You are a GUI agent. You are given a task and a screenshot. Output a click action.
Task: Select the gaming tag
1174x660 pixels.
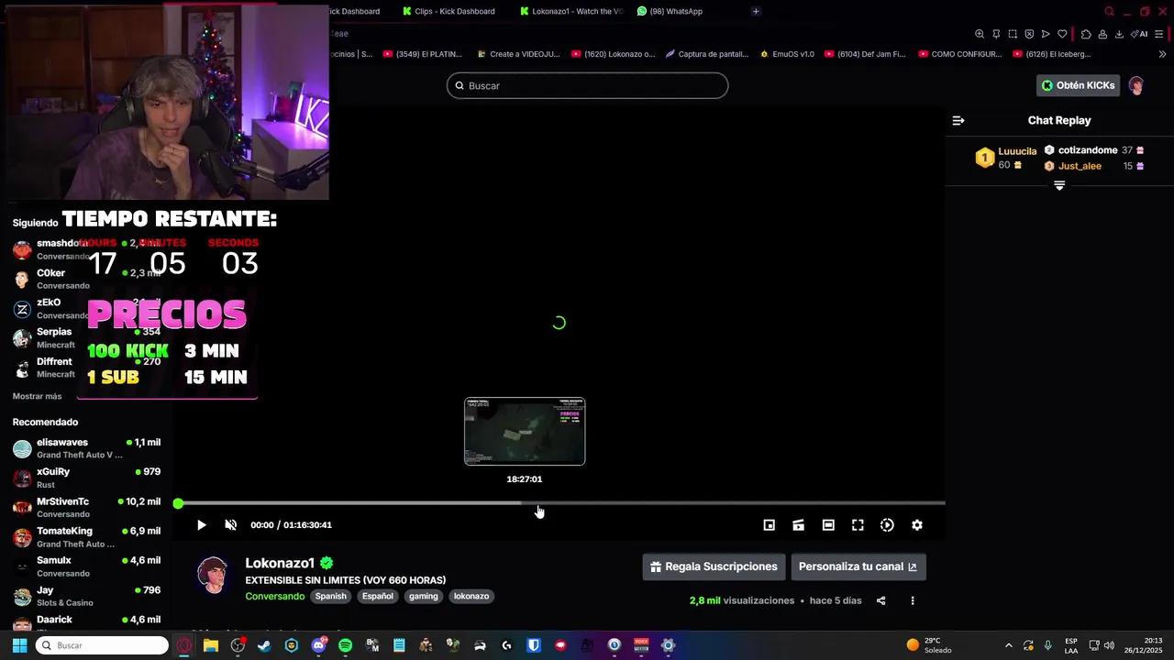(423, 596)
